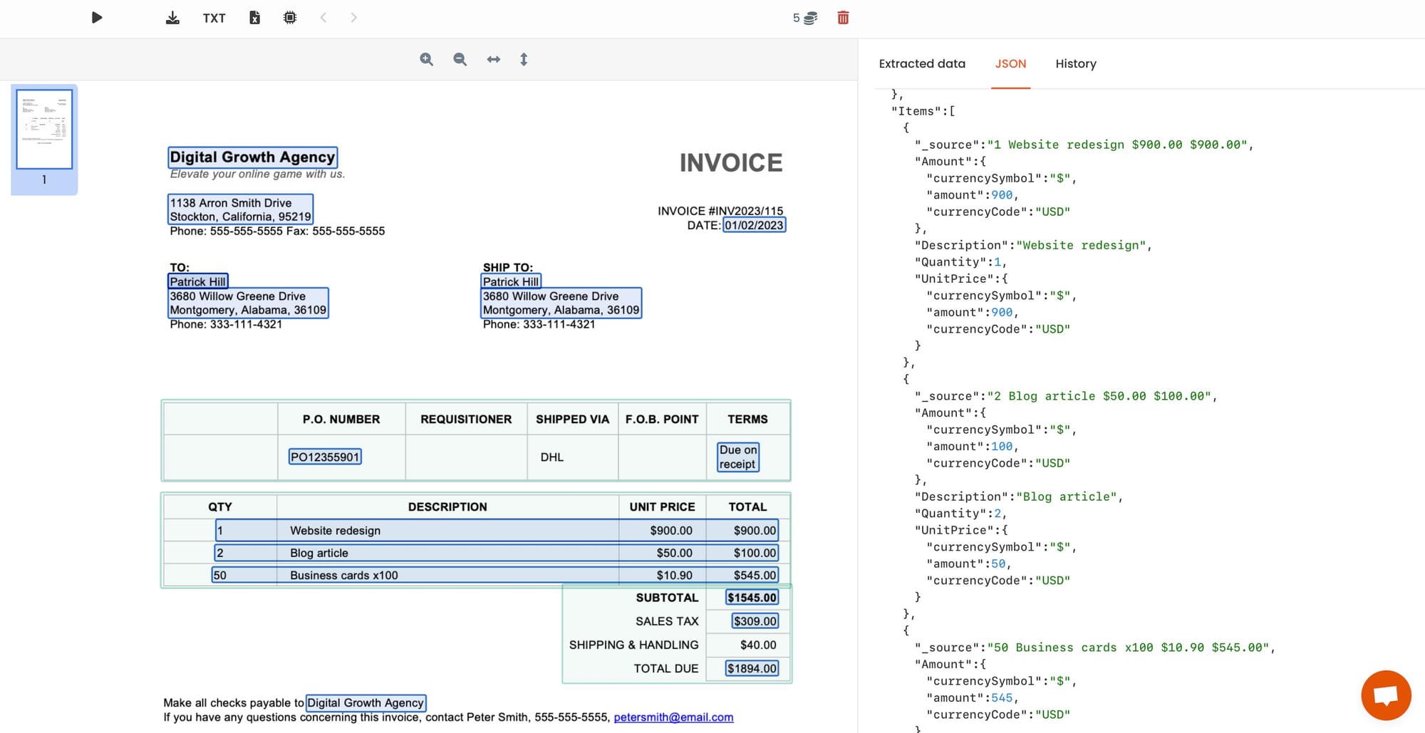Select page 1 thumbnail
This screenshot has width=1425, height=733.
click(44, 130)
